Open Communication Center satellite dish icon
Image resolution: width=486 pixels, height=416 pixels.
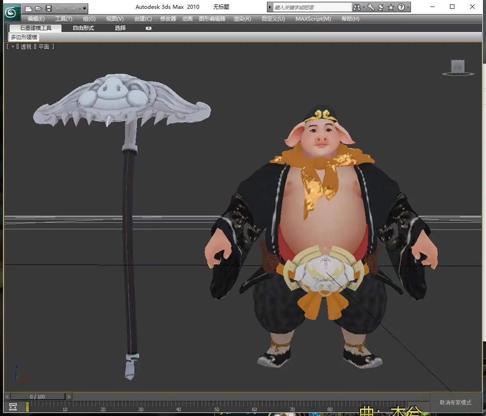click(381, 7)
